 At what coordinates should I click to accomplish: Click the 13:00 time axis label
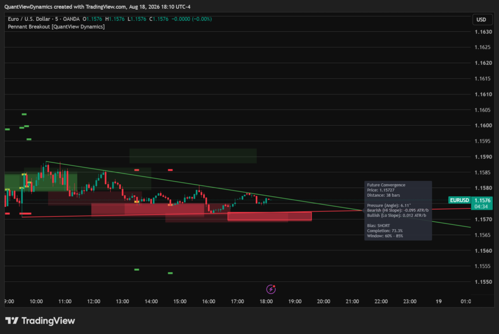tap(122, 301)
